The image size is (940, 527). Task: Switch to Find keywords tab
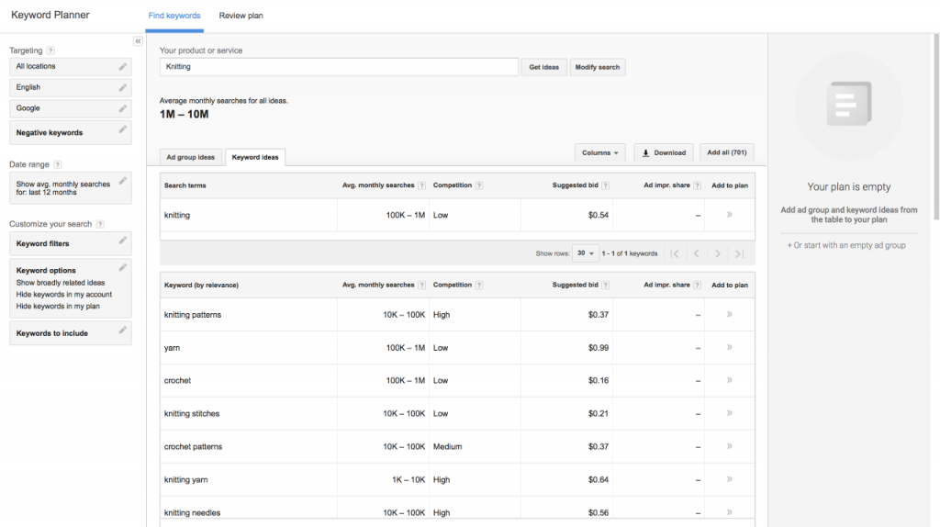pos(174,16)
